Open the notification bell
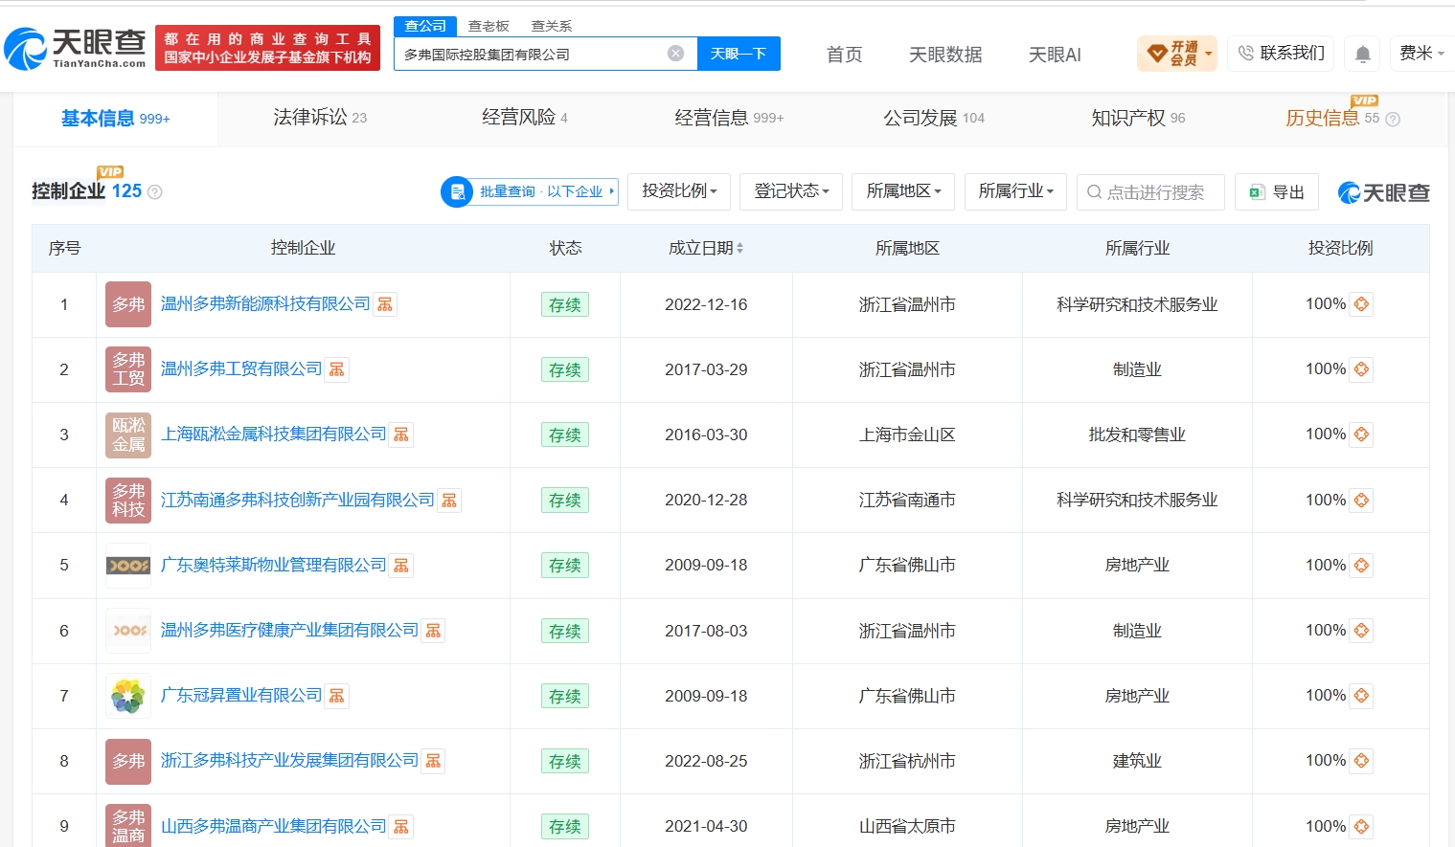Image resolution: width=1455 pixels, height=847 pixels. 1362,54
